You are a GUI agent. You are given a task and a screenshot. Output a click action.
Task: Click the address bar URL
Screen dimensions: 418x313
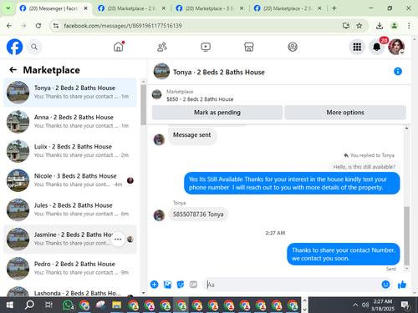[123, 26]
